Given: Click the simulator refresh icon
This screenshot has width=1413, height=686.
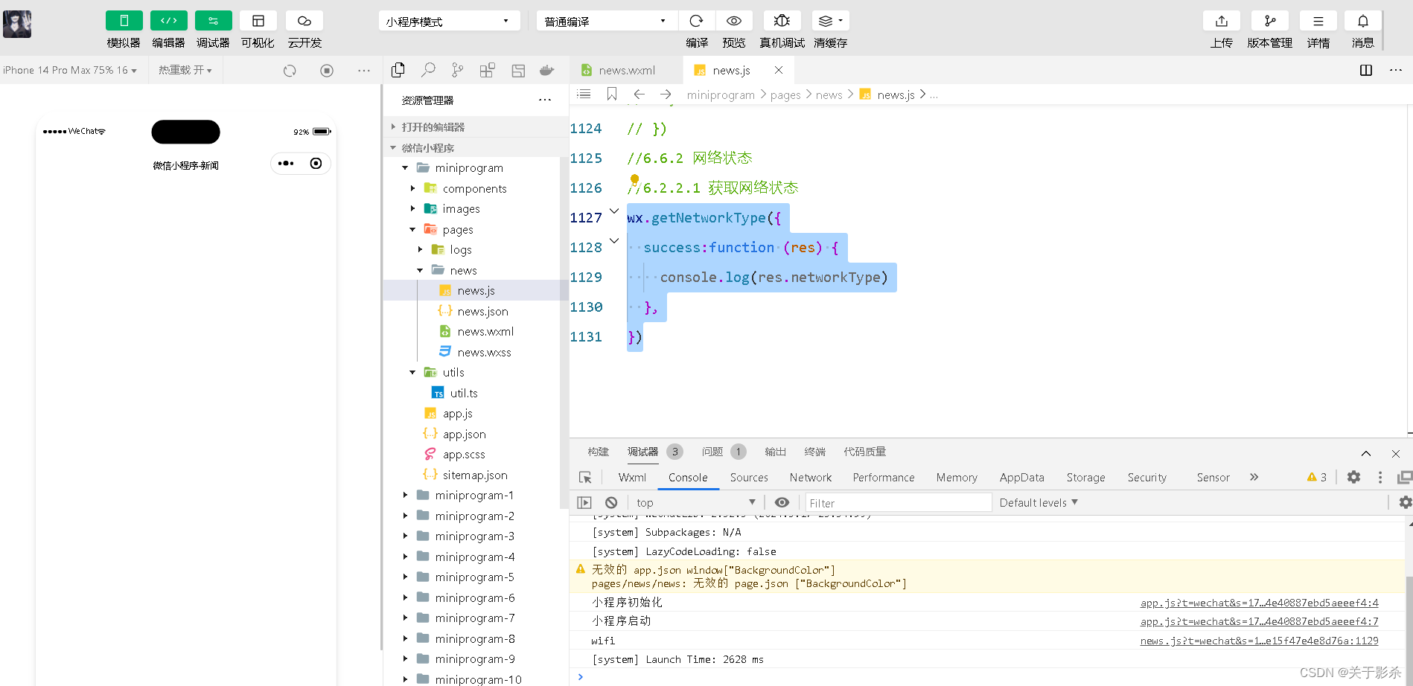Looking at the screenshot, I should 290,71.
